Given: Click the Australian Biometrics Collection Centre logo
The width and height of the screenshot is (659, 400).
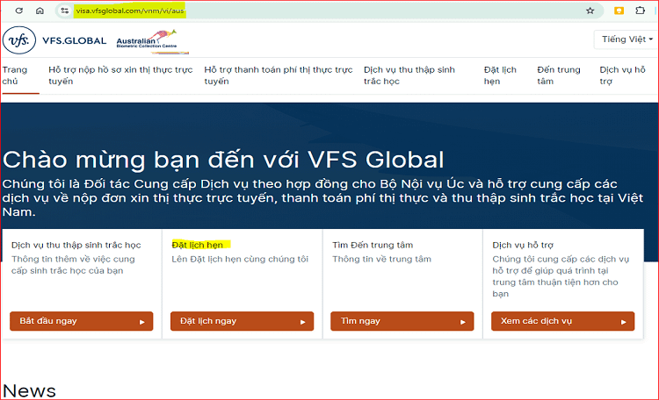Looking at the screenshot, I should click(140, 40).
